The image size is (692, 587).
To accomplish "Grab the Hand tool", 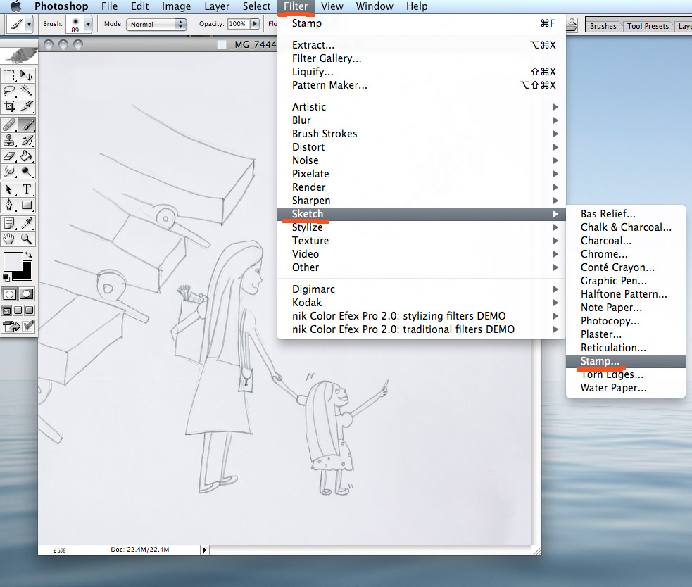I will 8,239.
